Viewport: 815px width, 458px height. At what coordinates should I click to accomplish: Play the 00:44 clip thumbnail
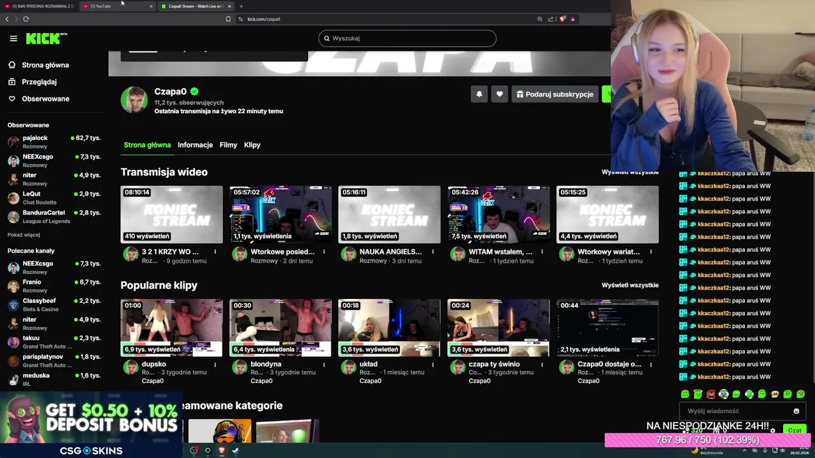(607, 328)
